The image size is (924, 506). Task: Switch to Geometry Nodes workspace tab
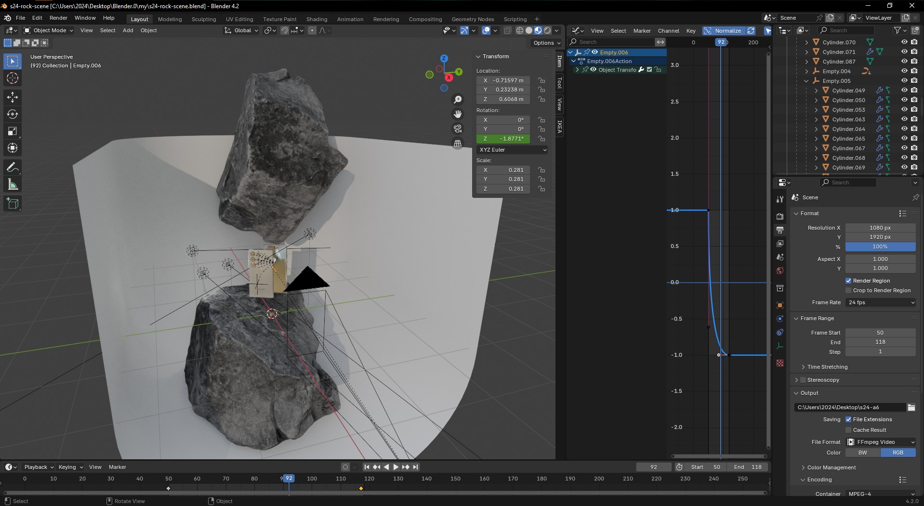click(473, 19)
